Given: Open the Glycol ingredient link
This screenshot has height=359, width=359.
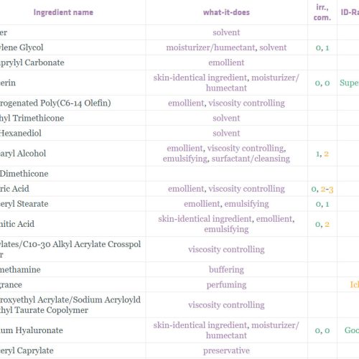Looking at the screenshot, I should tap(22, 47).
